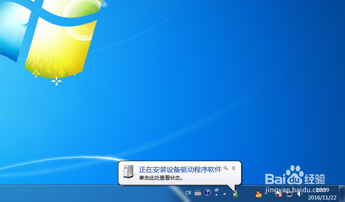
Task: Click the network connection tray icon
Action: click(x=289, y=194)
